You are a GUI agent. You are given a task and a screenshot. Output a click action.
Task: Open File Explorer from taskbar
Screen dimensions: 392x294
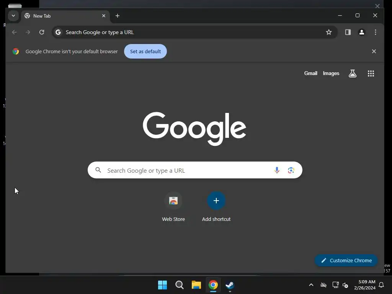[x=196, y=285]
